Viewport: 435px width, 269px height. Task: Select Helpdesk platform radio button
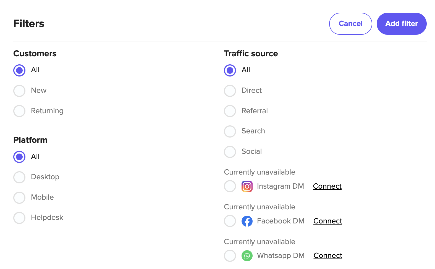click(19, 218)
